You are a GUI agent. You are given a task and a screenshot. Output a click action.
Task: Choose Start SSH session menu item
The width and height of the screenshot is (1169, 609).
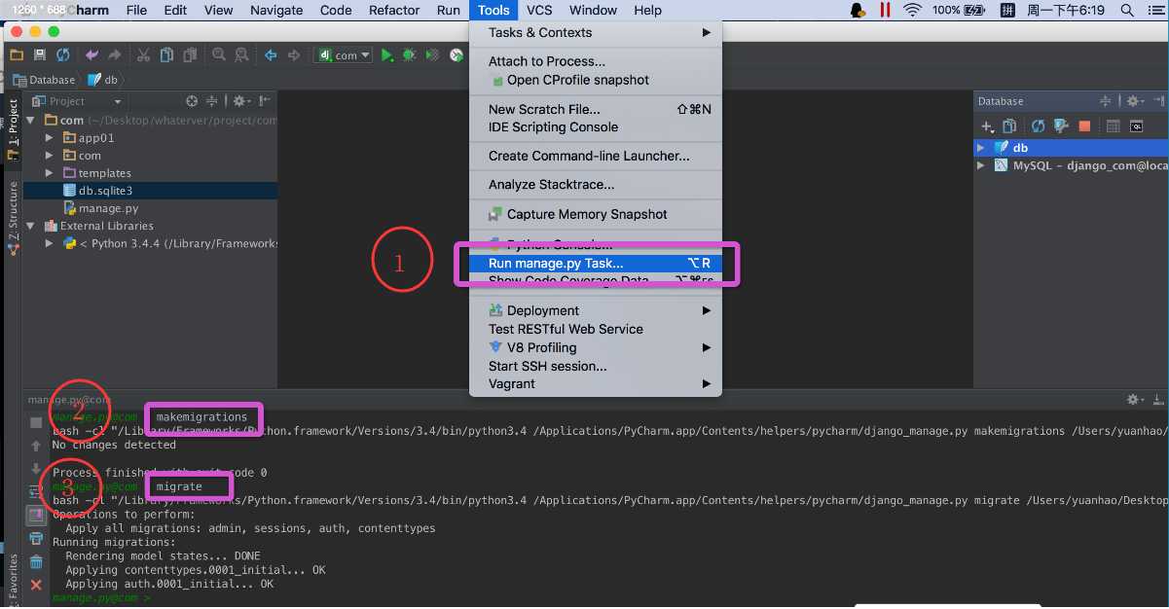(596, 366)
